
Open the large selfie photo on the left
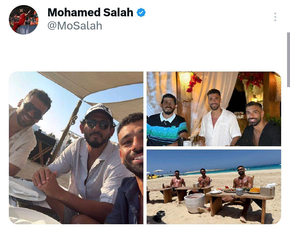tap(76, 148)
